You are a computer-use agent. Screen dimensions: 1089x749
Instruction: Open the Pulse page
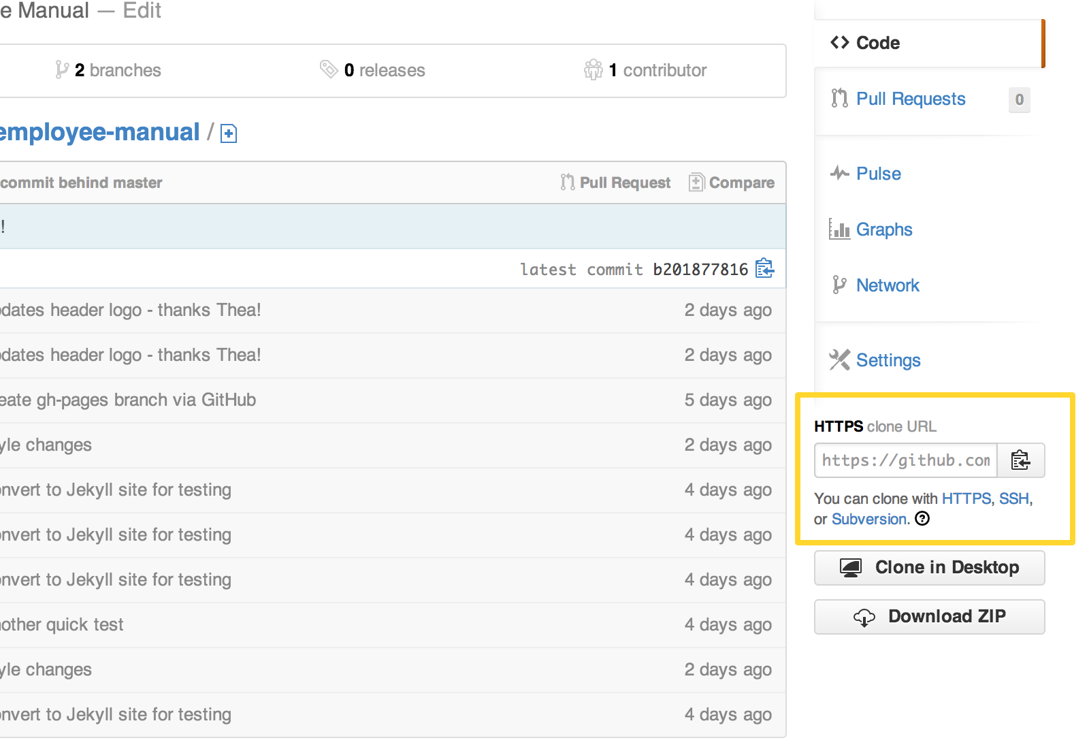pyautogui.click(x=878, y=174)
